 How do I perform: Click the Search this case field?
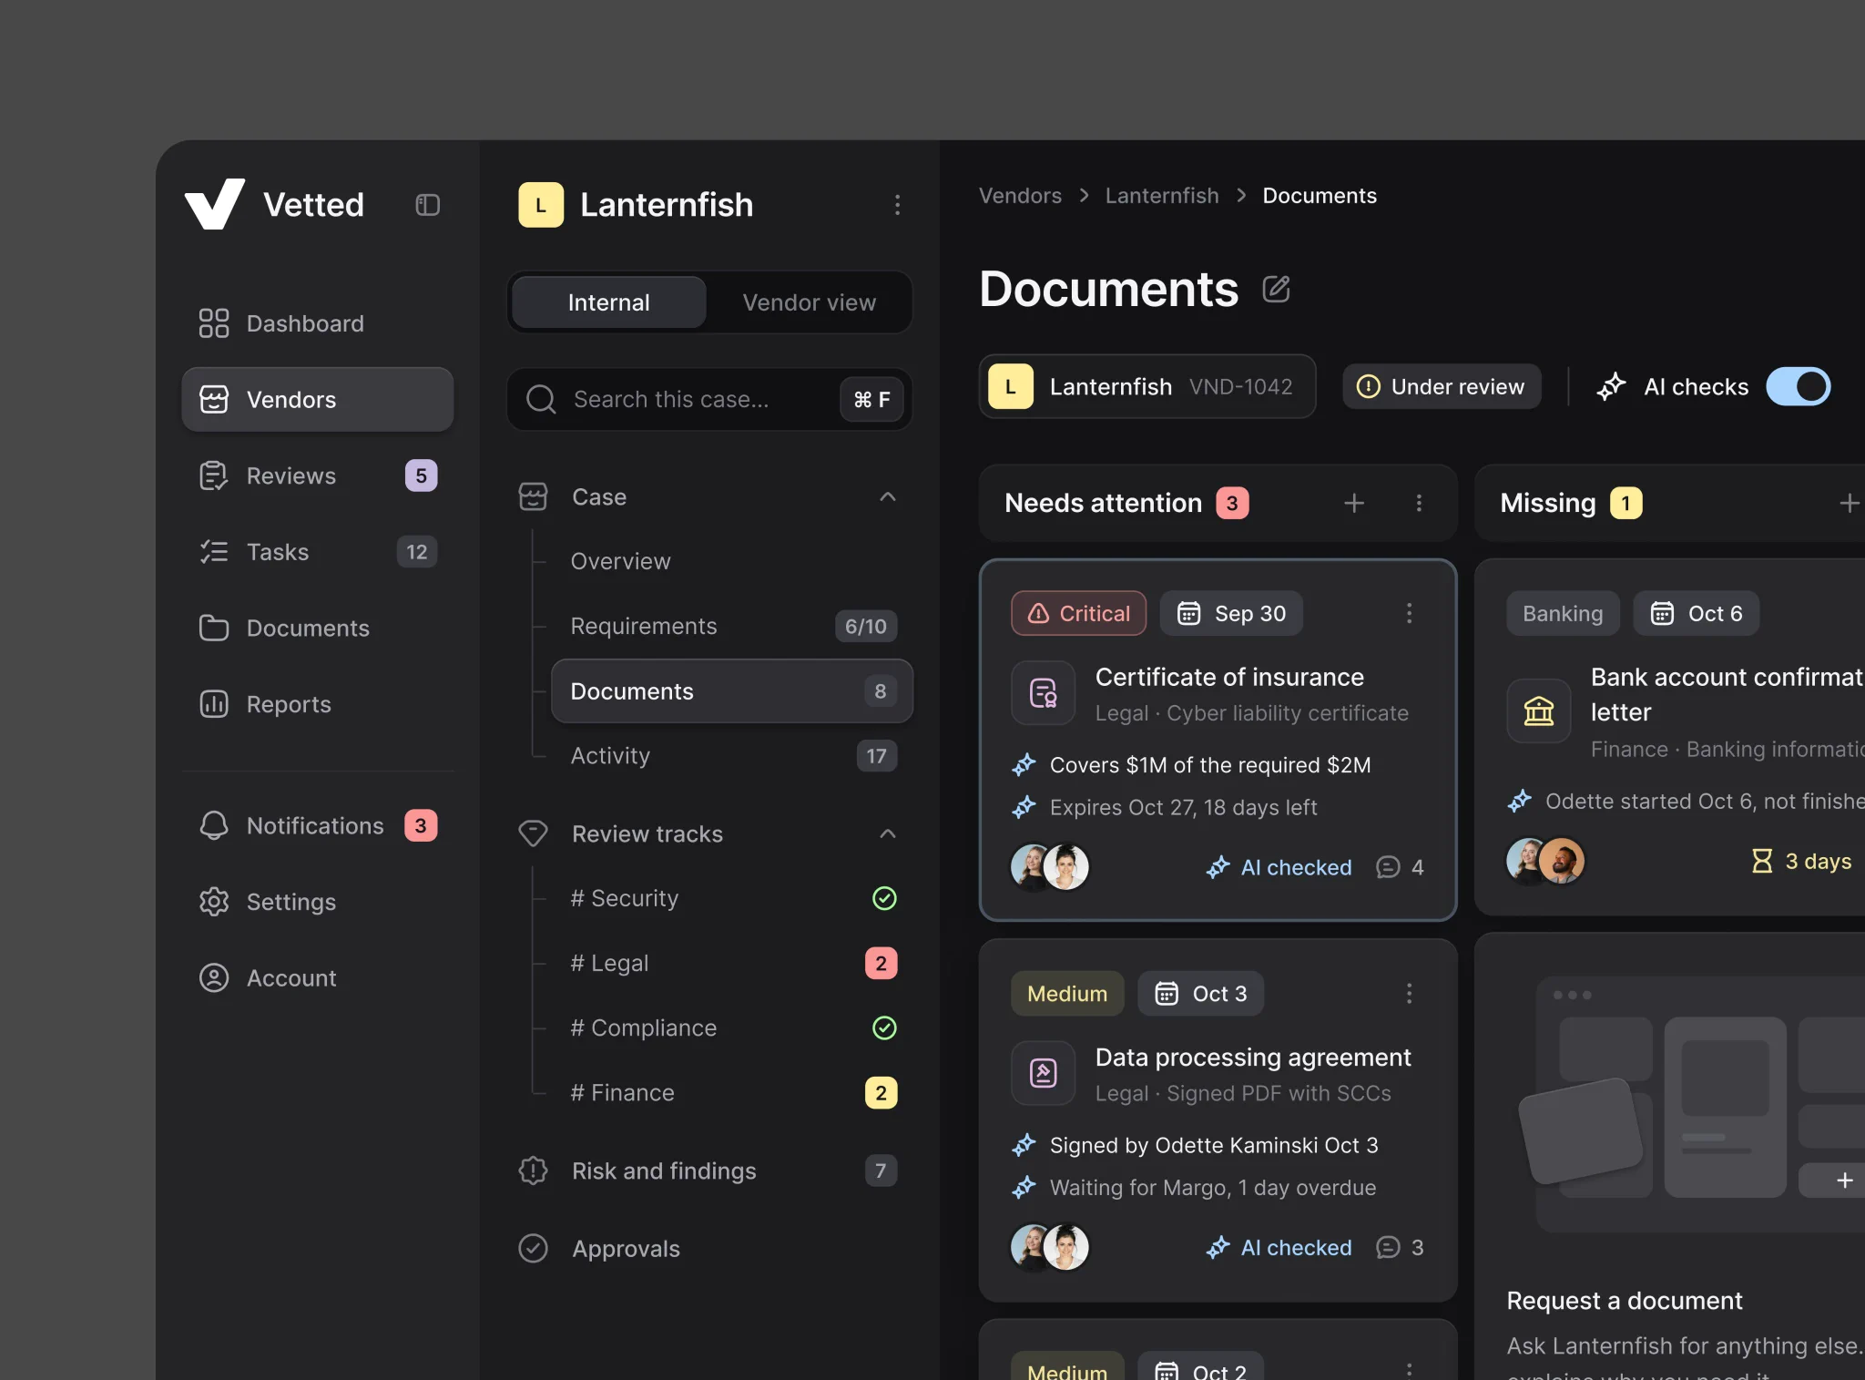(x=709, y=399)
